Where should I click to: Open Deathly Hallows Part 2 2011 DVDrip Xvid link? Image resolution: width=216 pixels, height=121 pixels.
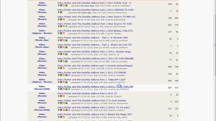tap(94, 3)
